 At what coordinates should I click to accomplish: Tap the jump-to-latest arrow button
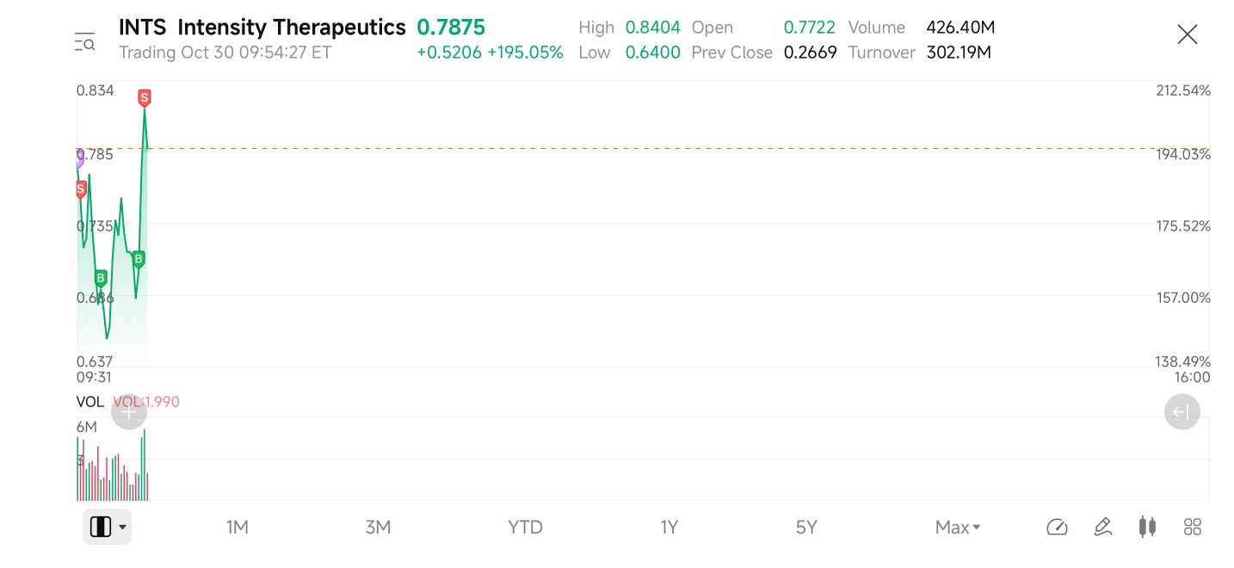pos(1182,412)
